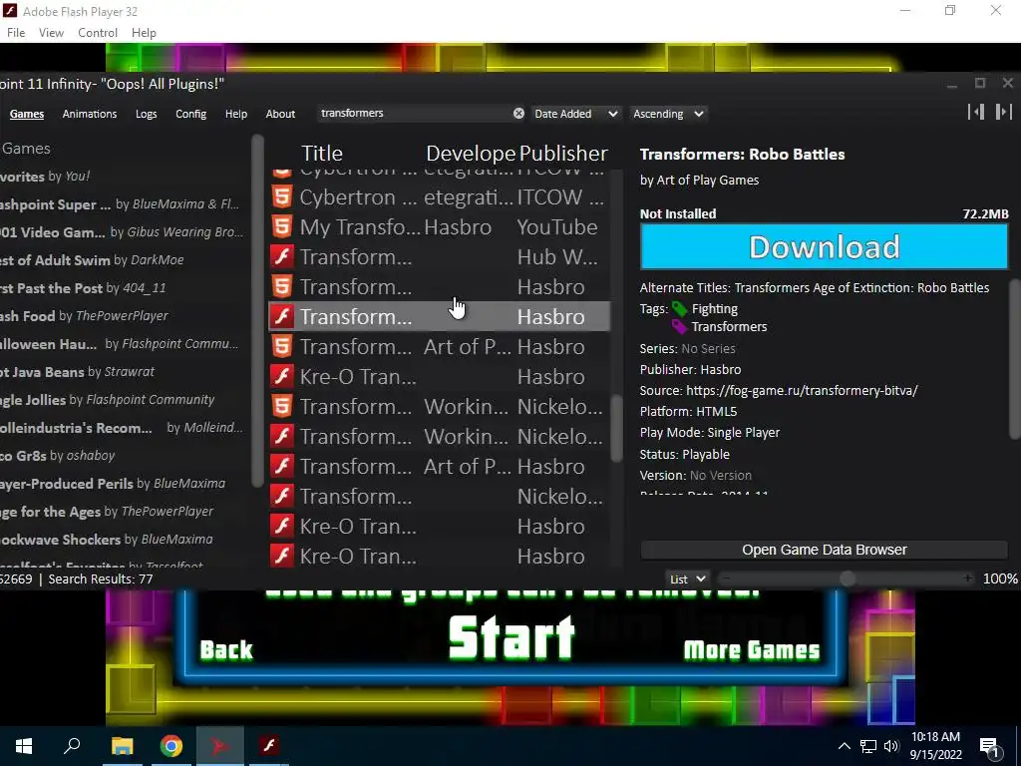The image size is (1021, 766).
Task: Open File Explorer from the taskbar
Action: (x=122, y=746)
